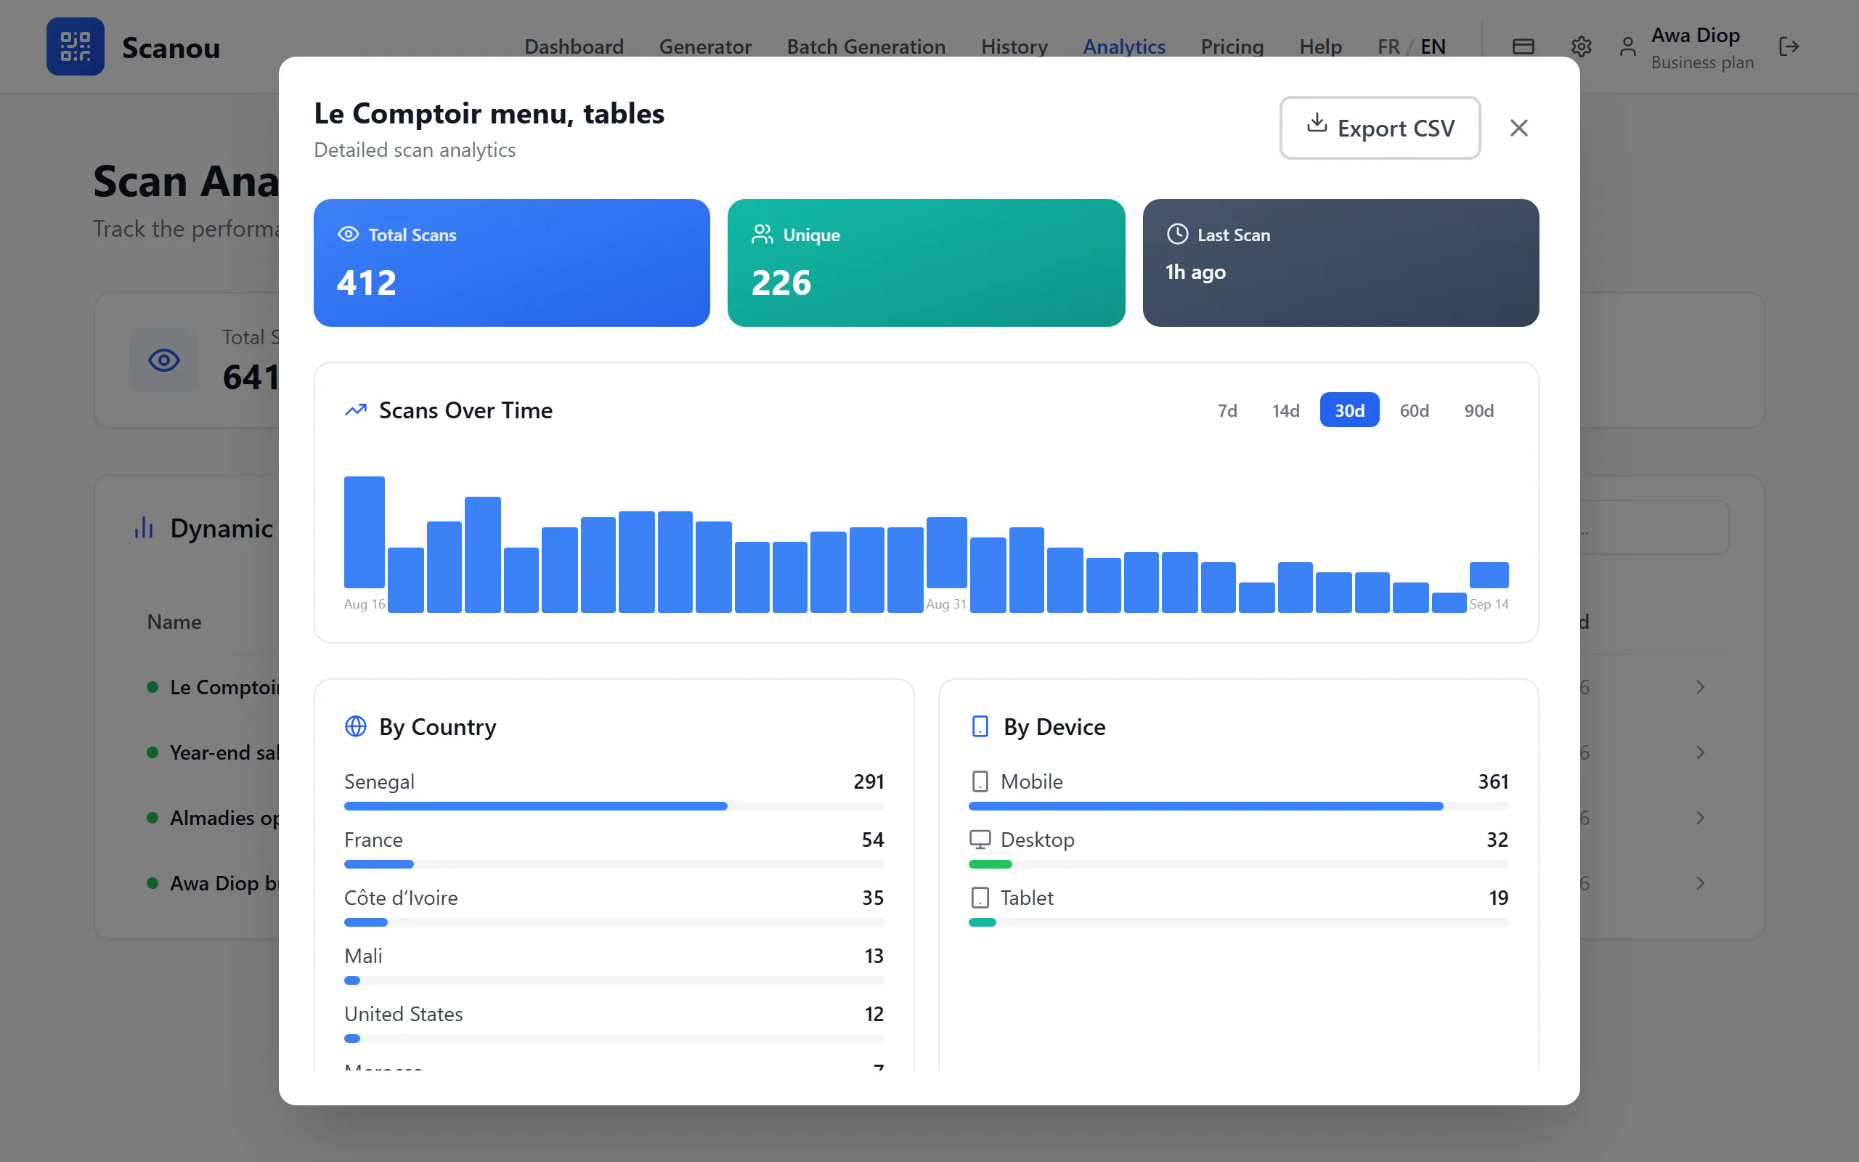The image size is (1859, 1162).
Task: Open the Generator page
Action: [x=705, y=47]
